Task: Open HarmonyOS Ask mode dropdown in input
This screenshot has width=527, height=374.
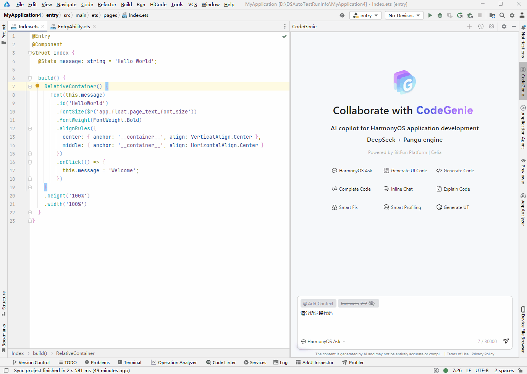Action: point(323,342)
